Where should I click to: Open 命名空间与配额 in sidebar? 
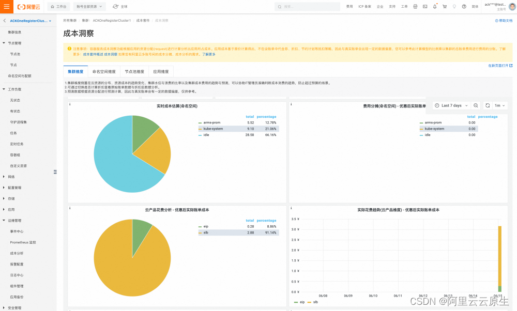pos(20,76)
